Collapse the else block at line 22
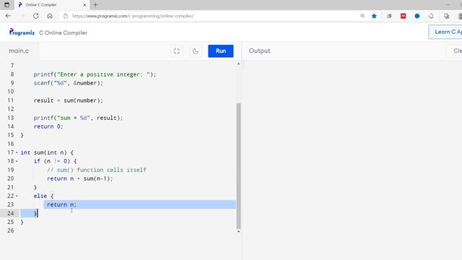462x260 pixels. point(17,196)
